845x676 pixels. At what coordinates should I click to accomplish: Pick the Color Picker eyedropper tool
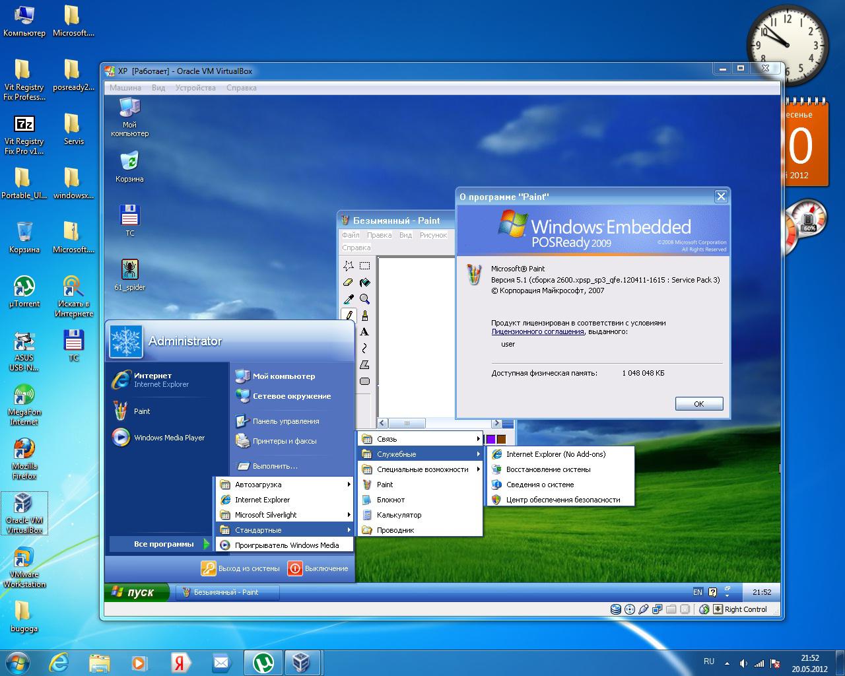[349, 299]
